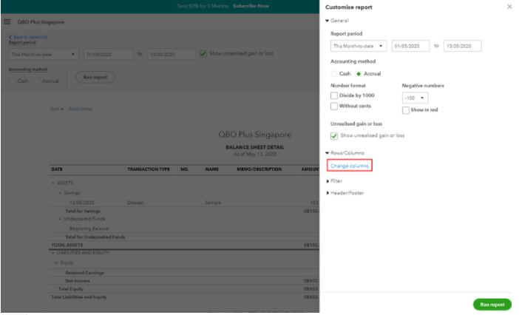Viewport: 519px width, 315px height.
Task: Toggle Show unrealised gain or loss in panel
Action: (334, 135)
